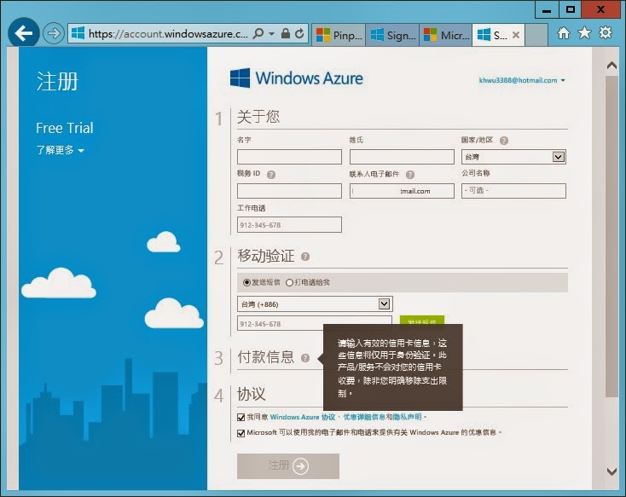Click the security lock icon in address bar

(286, 33)
